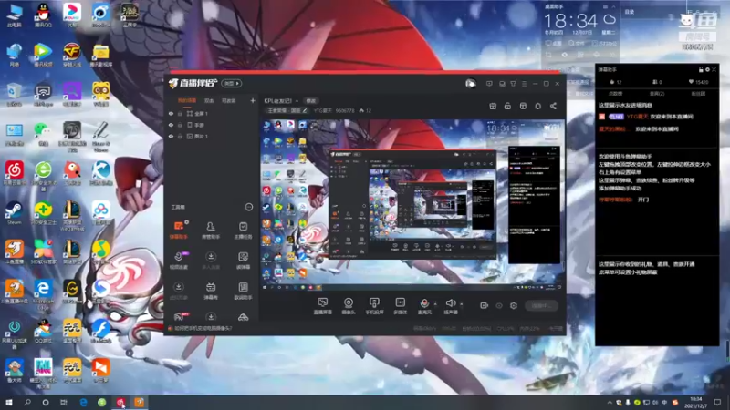Click the mode switch pill beside app logo
The image size is (730, 410).
232,84
